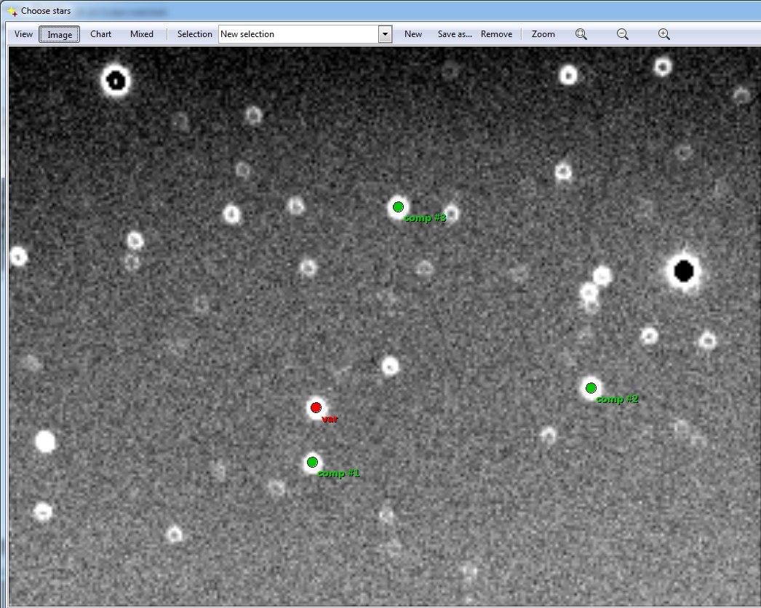Enable Mixed view mode

tap(142, 34)
